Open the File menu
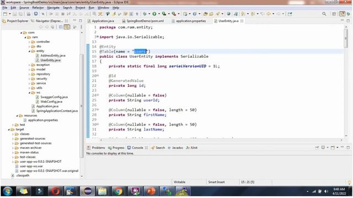 pos(5,8)
